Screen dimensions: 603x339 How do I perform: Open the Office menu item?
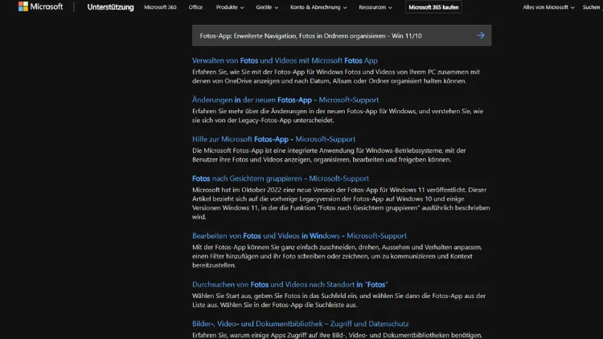click(195, 7)
